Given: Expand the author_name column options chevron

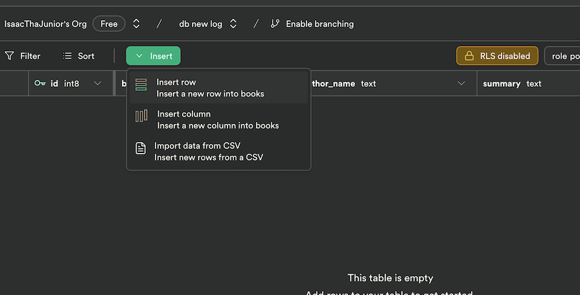Looking at the screenshot, I should pos(461,84).
